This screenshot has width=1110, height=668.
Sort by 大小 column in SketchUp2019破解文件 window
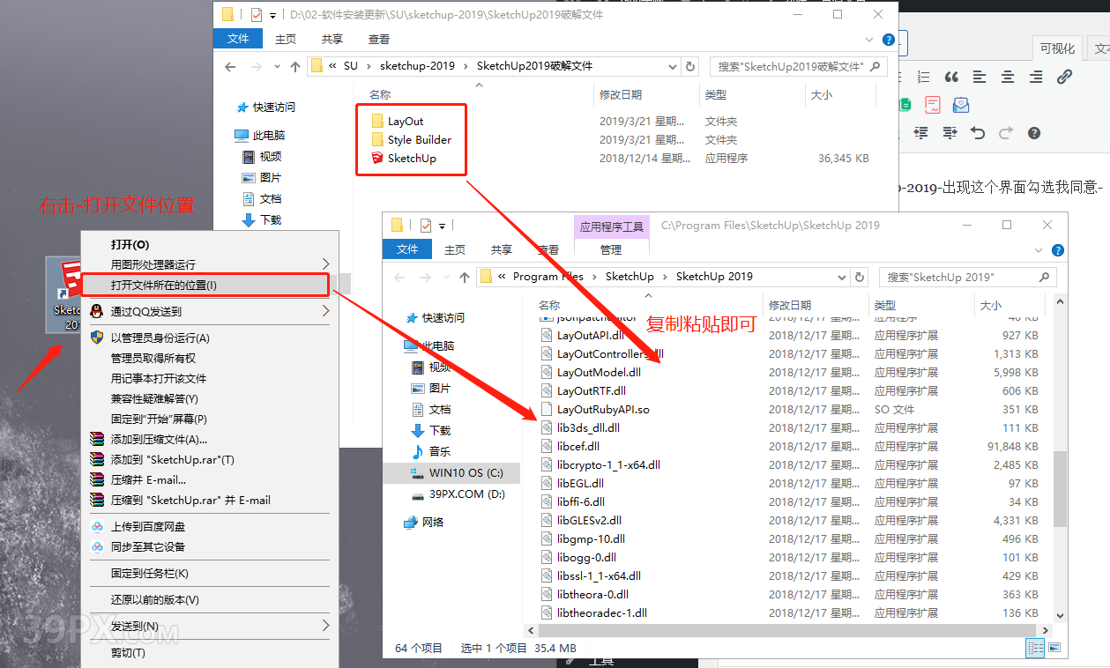coord(821,94)
